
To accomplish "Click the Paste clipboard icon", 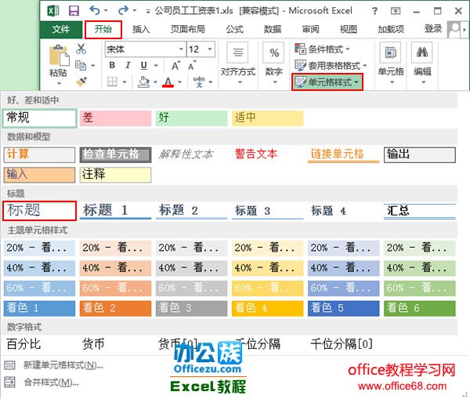I will click(x=59, y=55).
